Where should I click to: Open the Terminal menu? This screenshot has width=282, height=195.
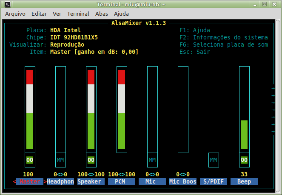tap(78, 14)
